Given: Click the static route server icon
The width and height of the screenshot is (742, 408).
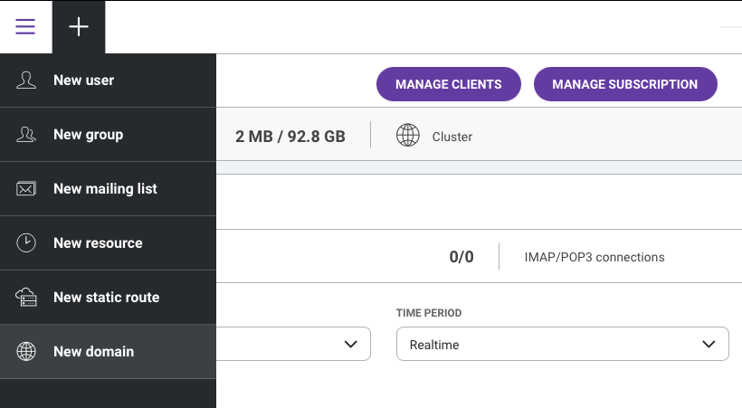Looking at the screenshot, I should (26, 298).
